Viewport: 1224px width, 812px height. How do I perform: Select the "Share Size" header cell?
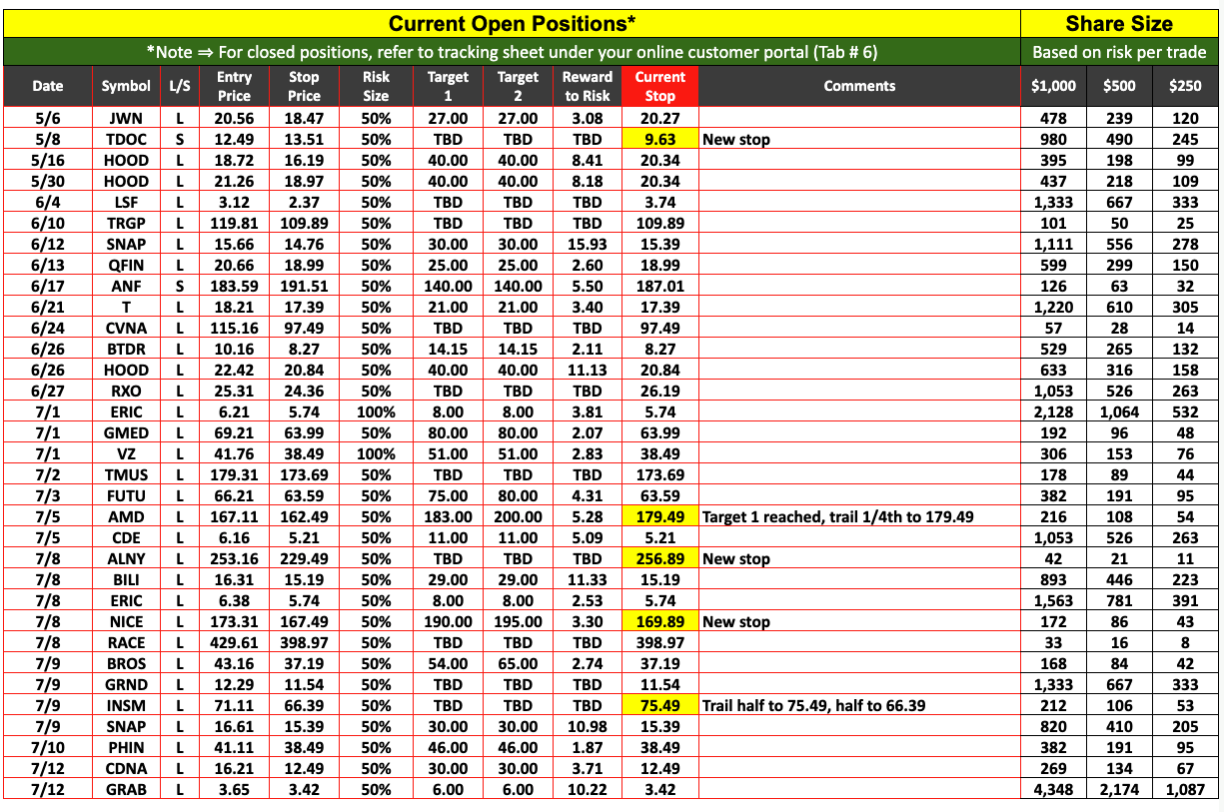point(1119,23)
